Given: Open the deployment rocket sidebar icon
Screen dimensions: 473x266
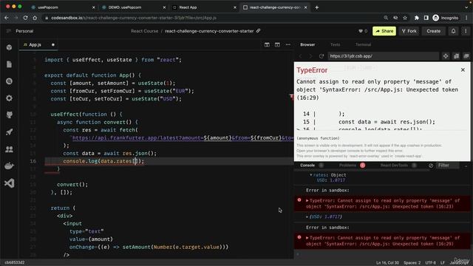Looking at the screenshot, I should [x=10, y=132].
